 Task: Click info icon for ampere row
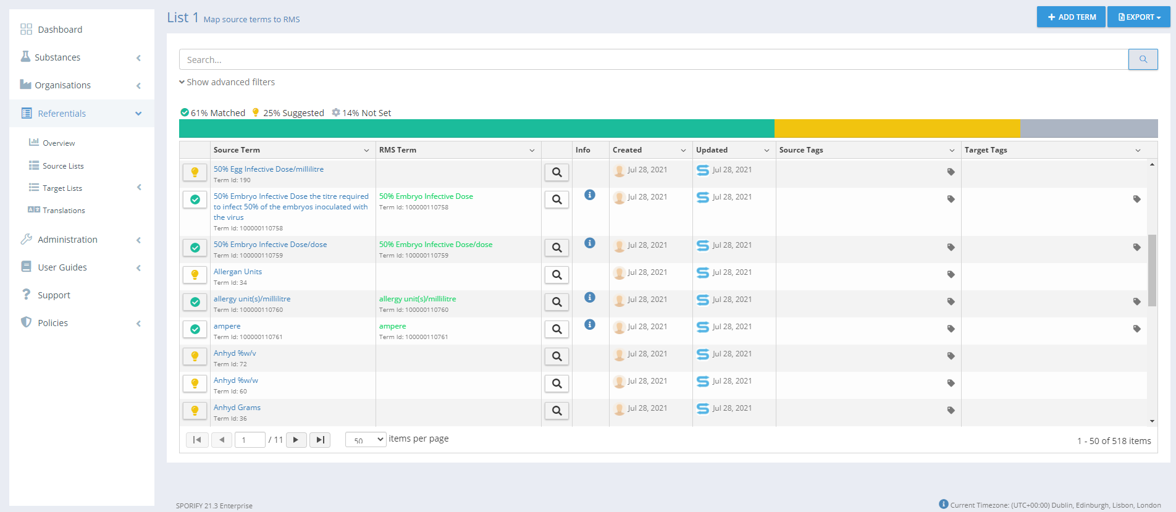tap(590, 324)
